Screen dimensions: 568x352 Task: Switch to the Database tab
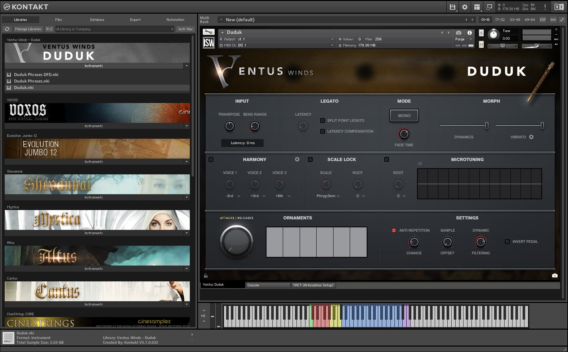point(97,19)
